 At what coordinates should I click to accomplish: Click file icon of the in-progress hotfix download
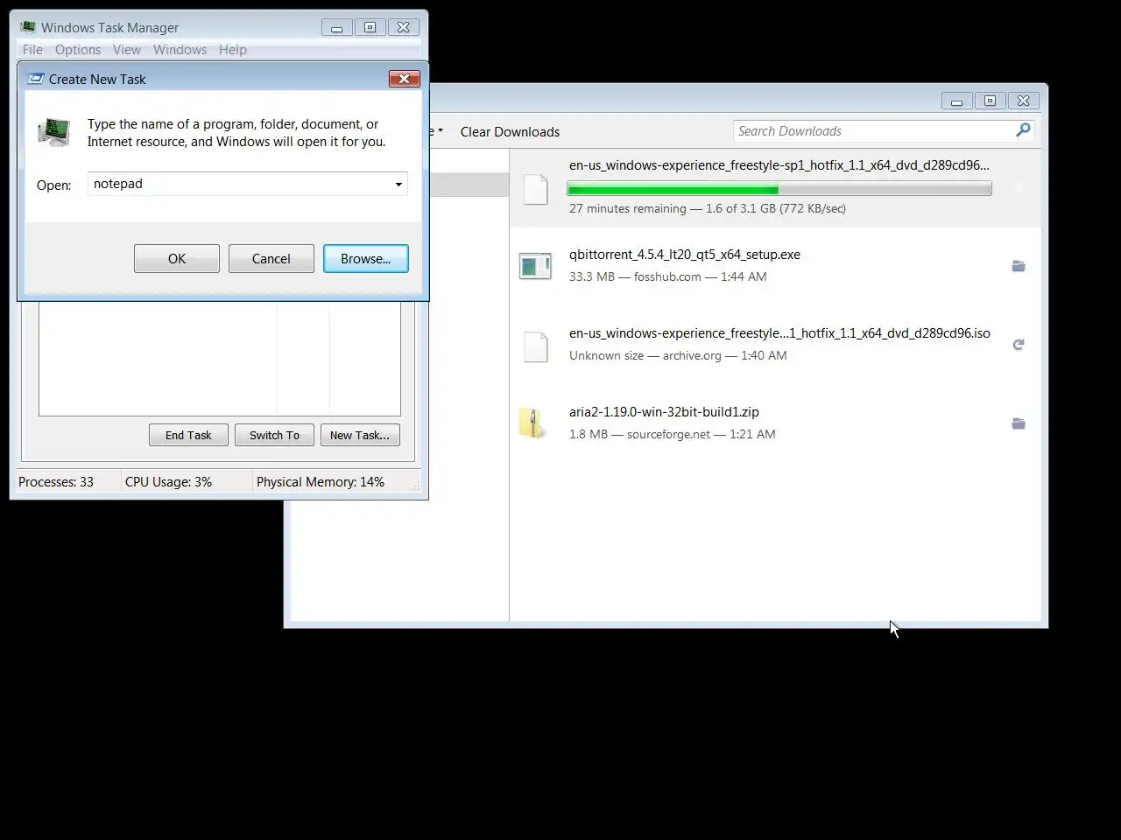point(535,189)
